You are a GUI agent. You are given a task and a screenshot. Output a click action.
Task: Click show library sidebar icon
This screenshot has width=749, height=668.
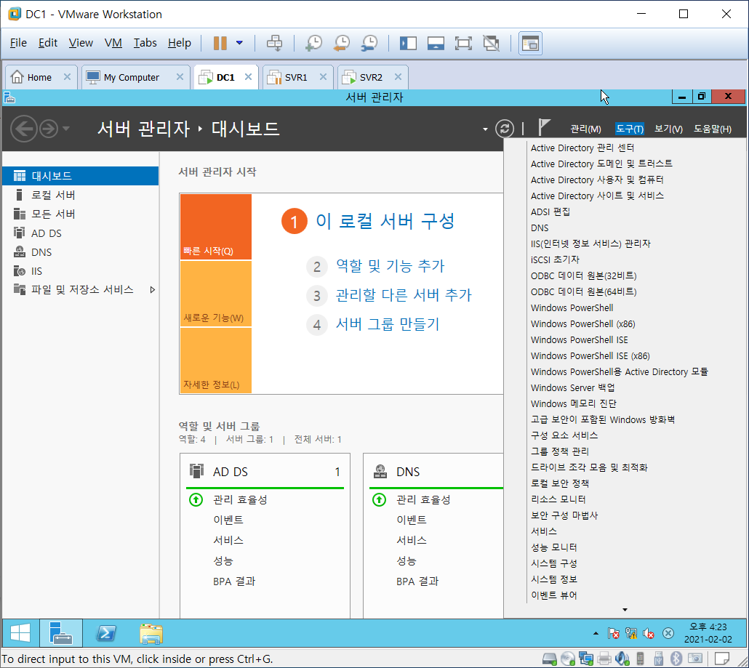click(408, 44)
